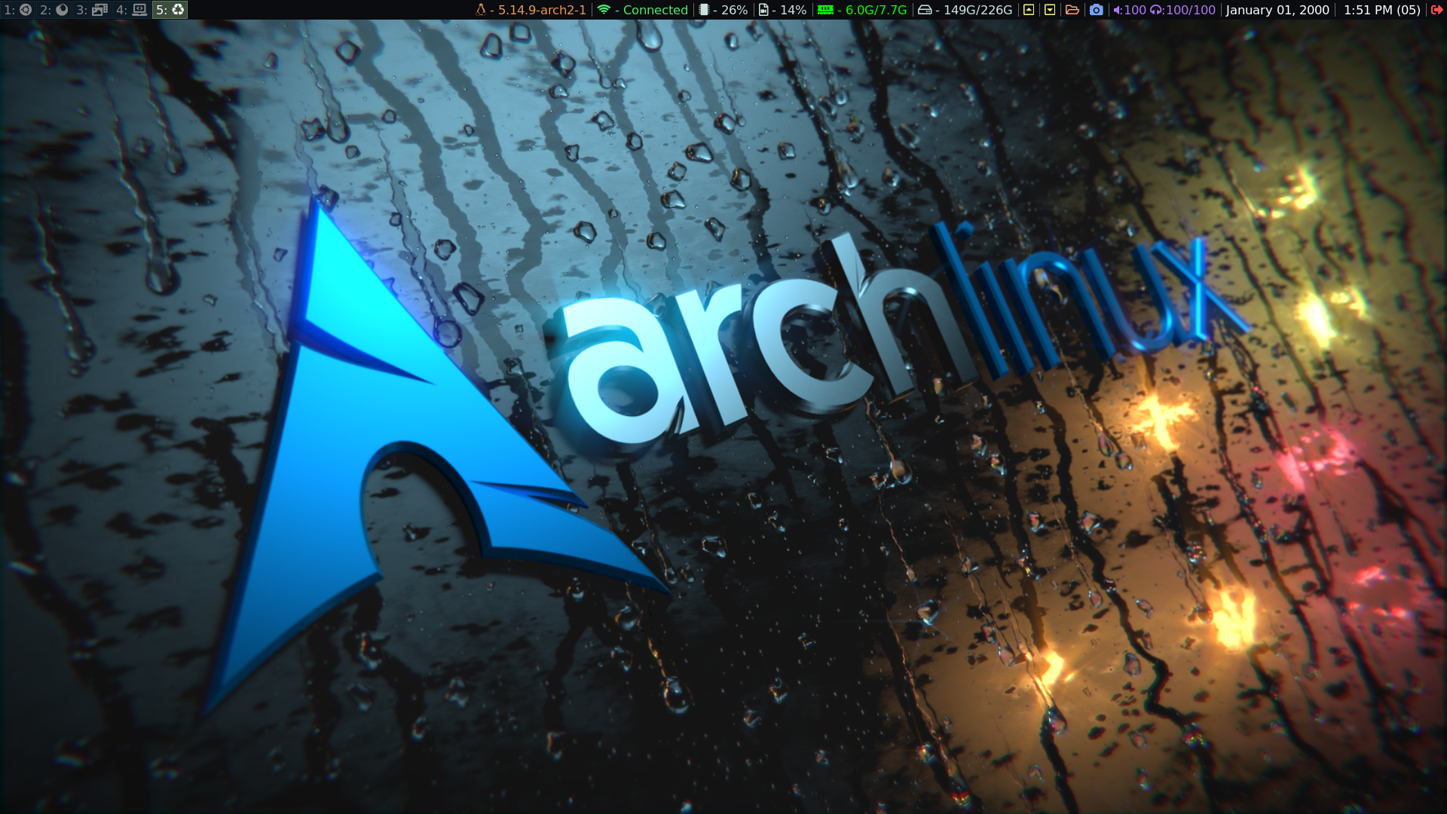
Task: Click the WiFi Connected status
Action: pyautogui.click(x=643, y=10)
